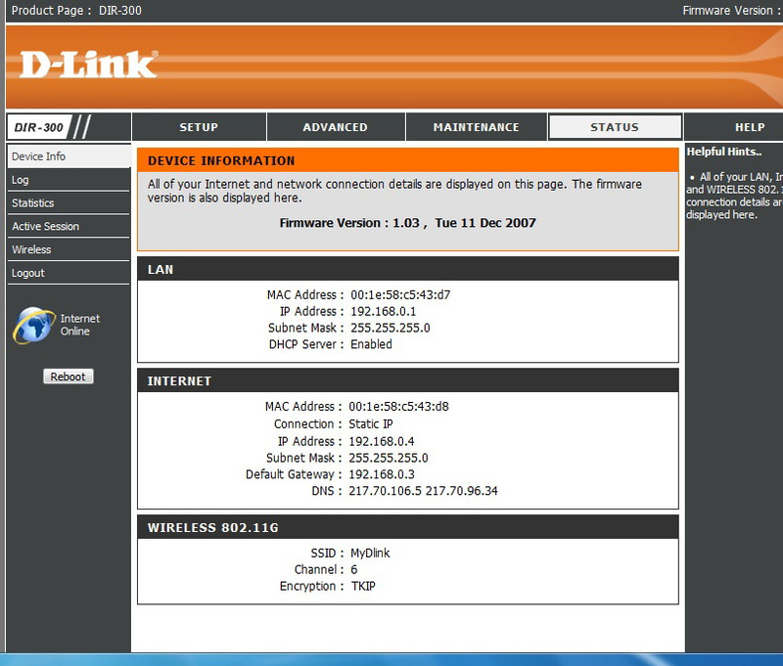
Task: Open the MAINTENANCE tab
Action: click(x=477, y=127)
